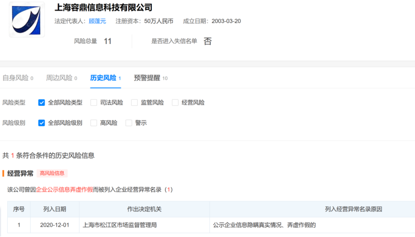Click the 风险总量 value 11

(108, 41)
